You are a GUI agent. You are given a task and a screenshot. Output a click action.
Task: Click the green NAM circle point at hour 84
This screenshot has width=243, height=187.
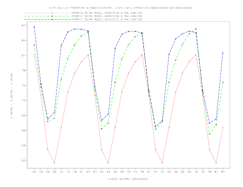[x=223, y=82]
